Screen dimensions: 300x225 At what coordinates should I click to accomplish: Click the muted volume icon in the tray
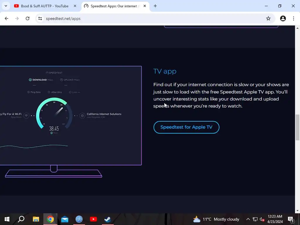pos(262,219)
